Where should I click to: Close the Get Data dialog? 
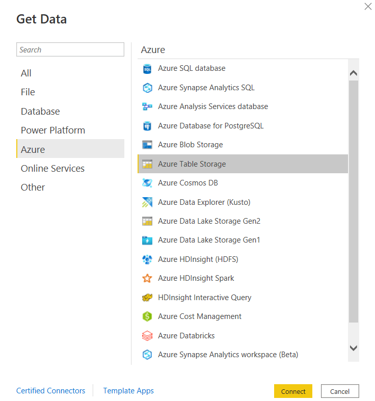(368, 7)
